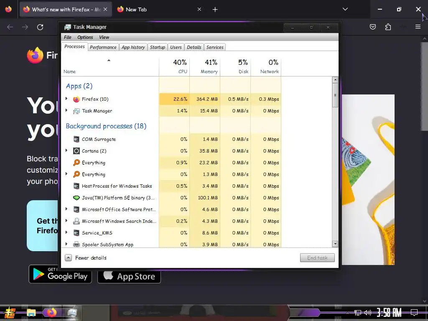Screen dimensions: 428x321
Task: Expand Microsoft Office Software Protection row
Action: (66, 209)
